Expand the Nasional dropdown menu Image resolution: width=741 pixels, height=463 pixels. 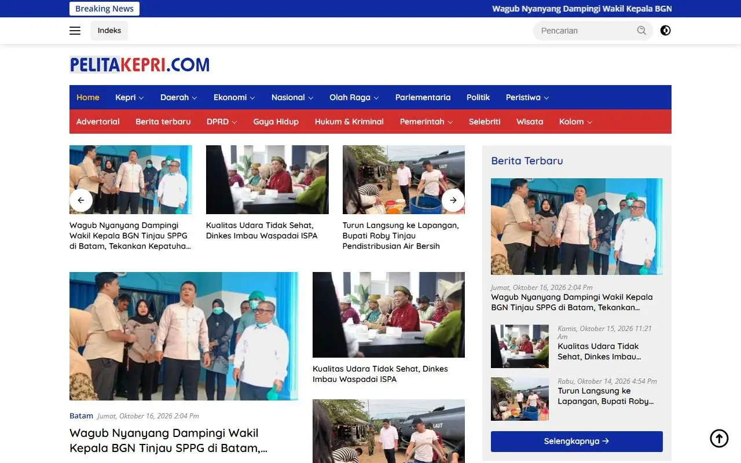point(292,97)
